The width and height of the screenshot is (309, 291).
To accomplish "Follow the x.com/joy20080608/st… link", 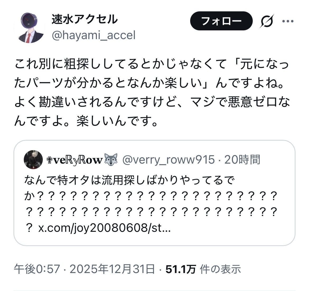I will tap(104, 228).
